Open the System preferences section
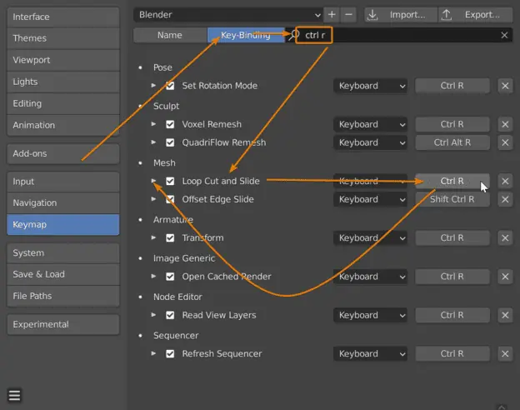The width and height of the screenshot is (520, 410). tap(63, 253)
